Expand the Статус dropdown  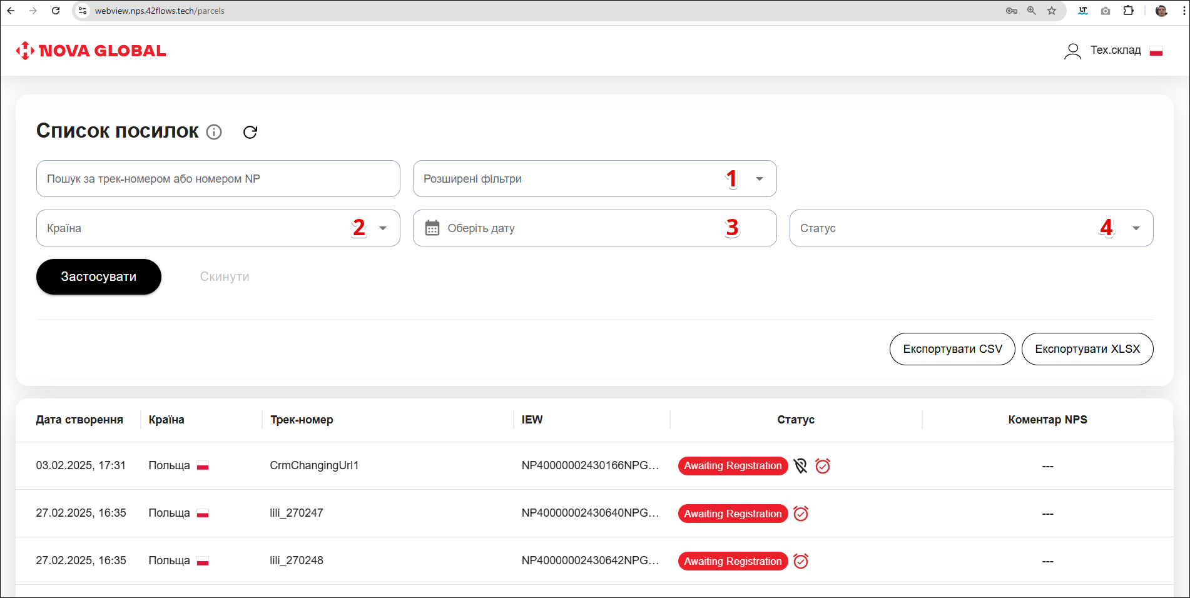(1136, 228)
